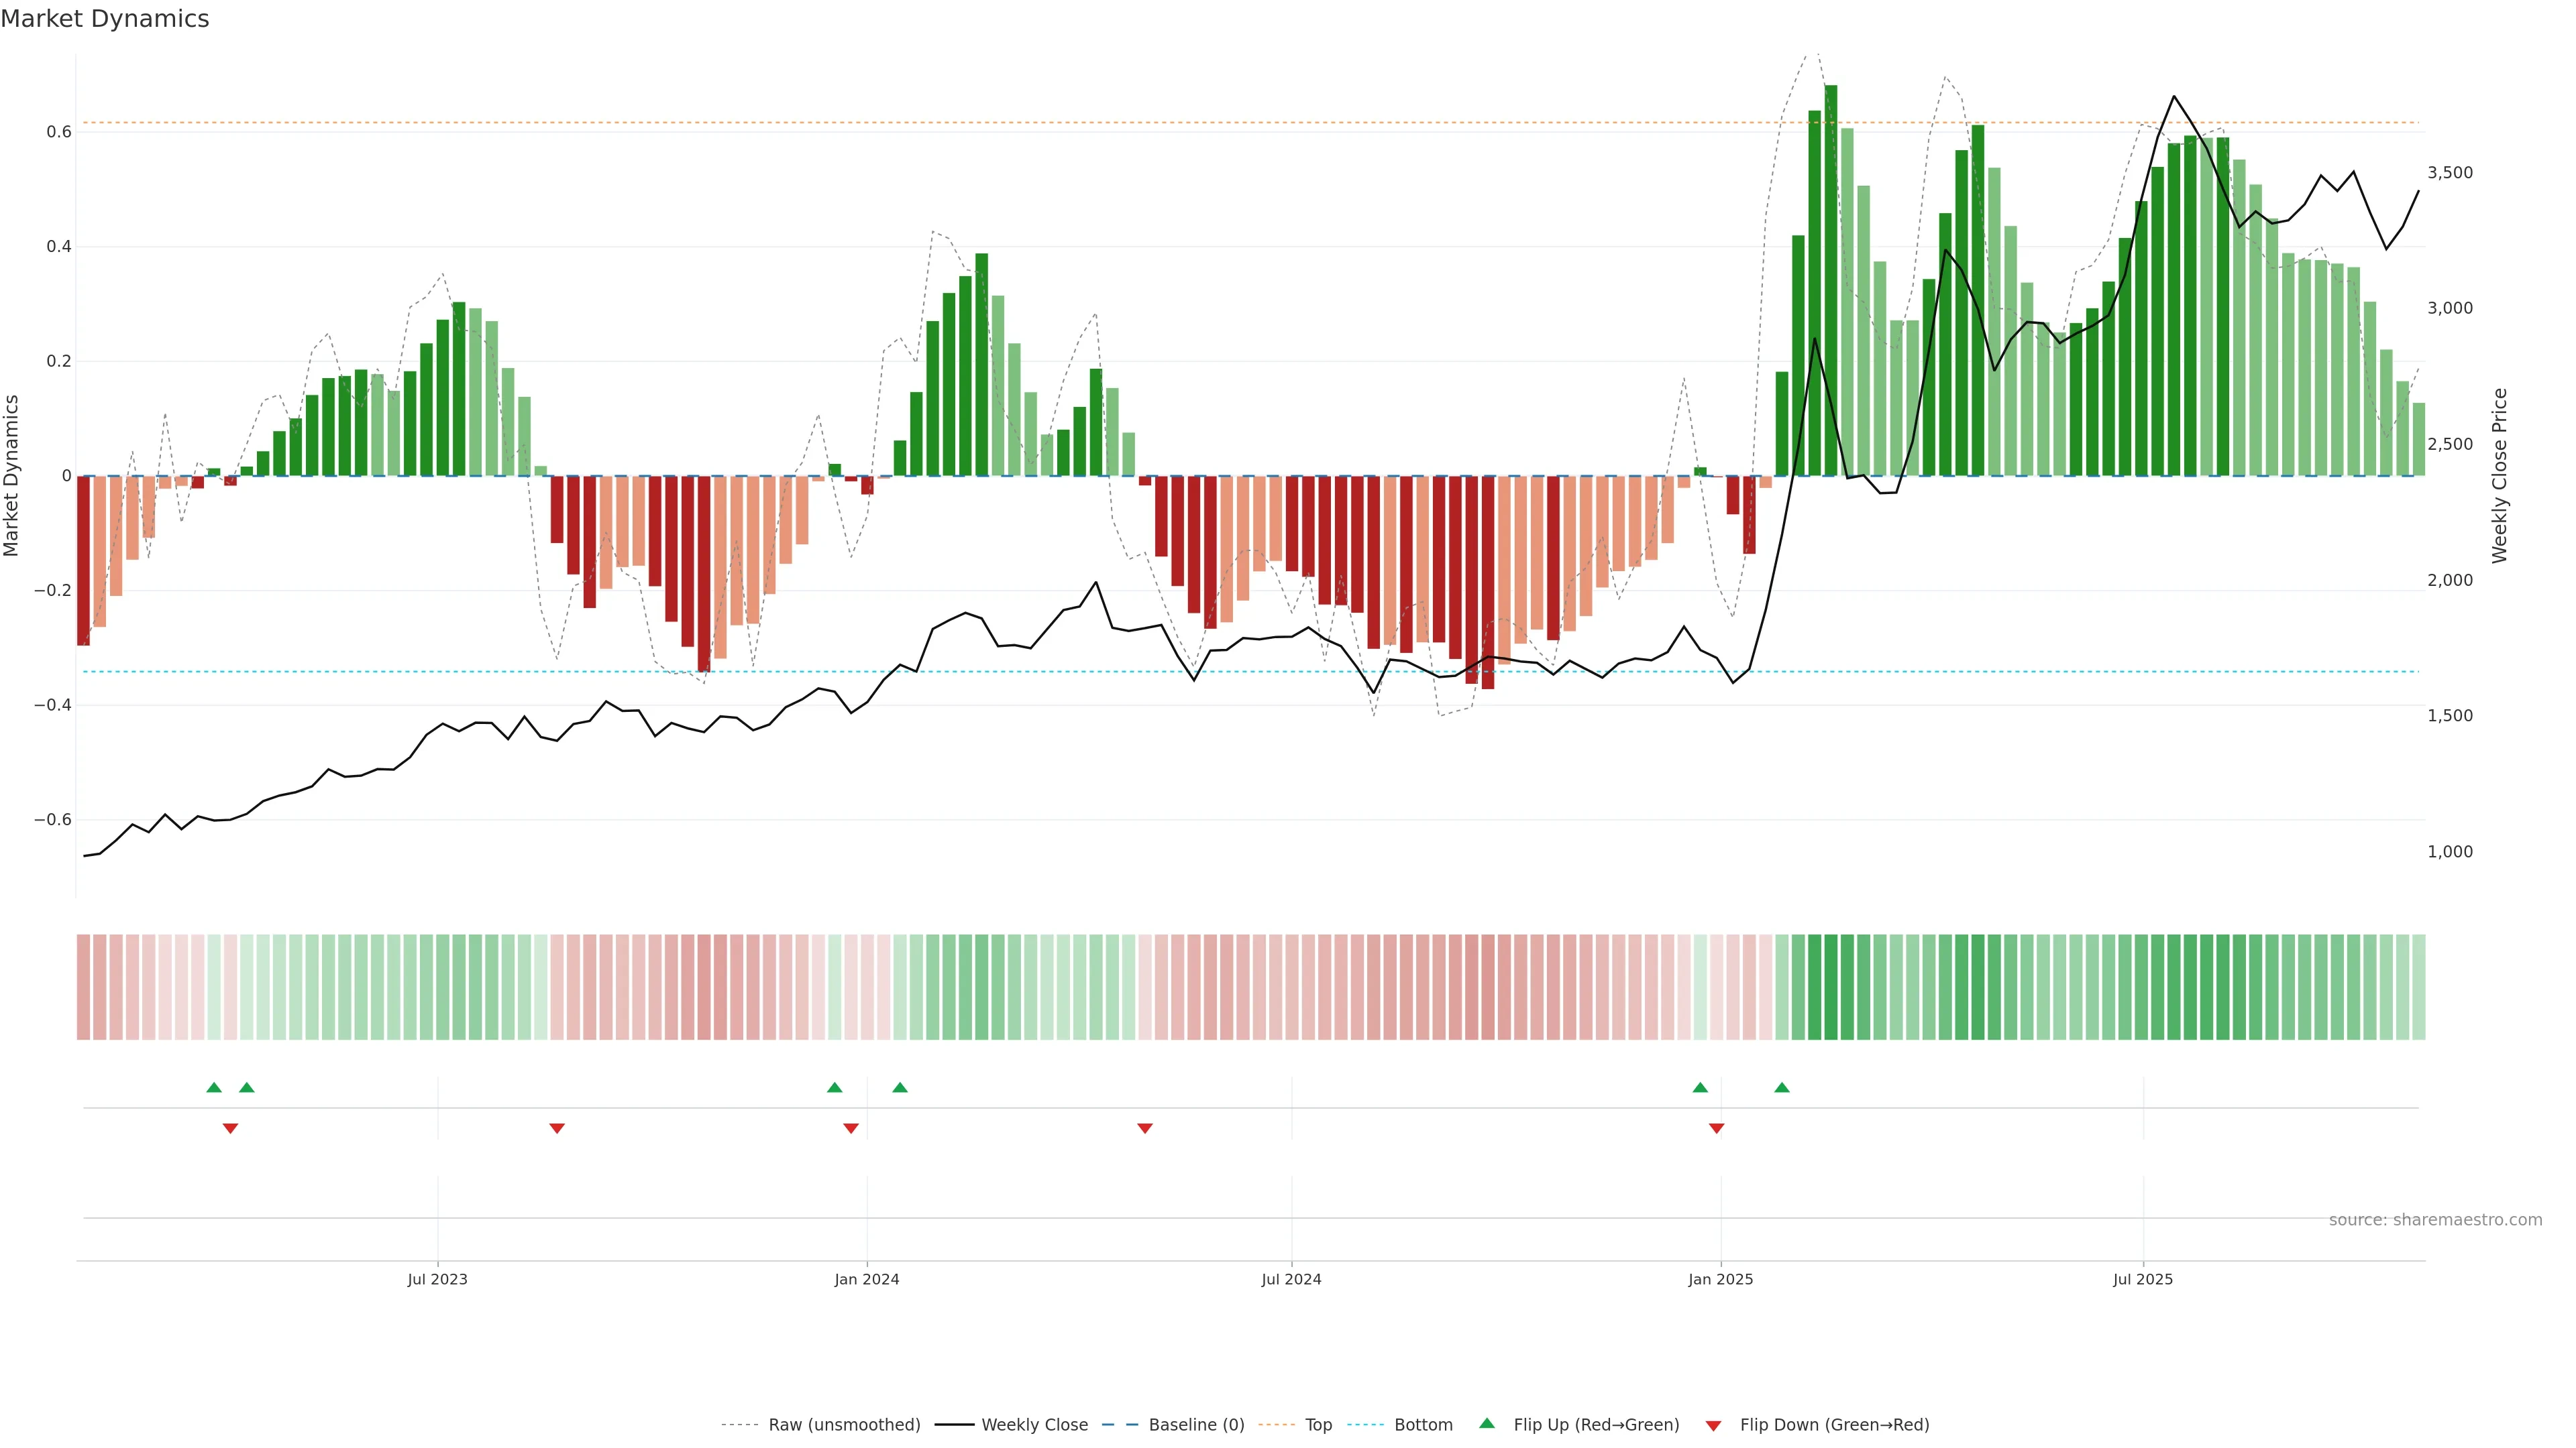2576x1448 pixels.
Task: Click the rightmost red flip-down triangle marker
Action: [x=1716, y=1128]
